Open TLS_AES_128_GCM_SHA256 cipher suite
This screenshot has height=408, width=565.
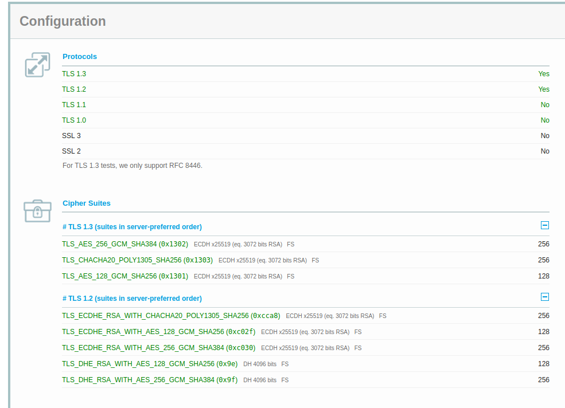(x=125, y=276)
